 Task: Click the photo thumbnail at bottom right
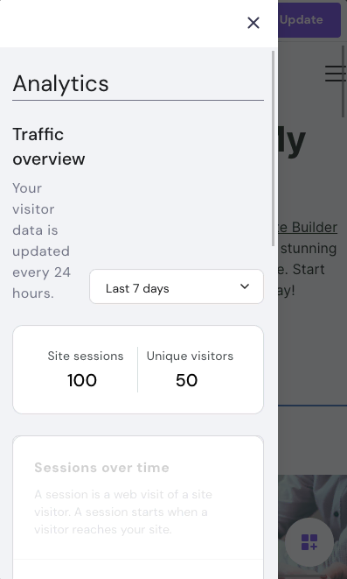[x=312, y=527]
